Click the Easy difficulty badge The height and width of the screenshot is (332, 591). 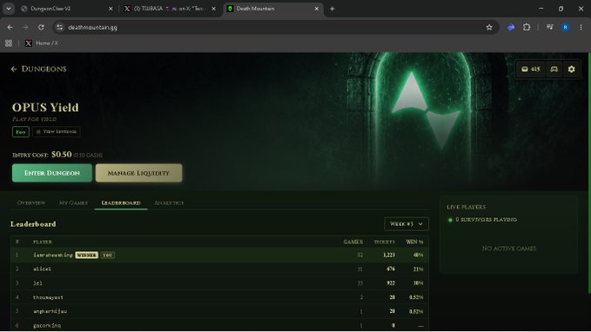coord(21,132)
